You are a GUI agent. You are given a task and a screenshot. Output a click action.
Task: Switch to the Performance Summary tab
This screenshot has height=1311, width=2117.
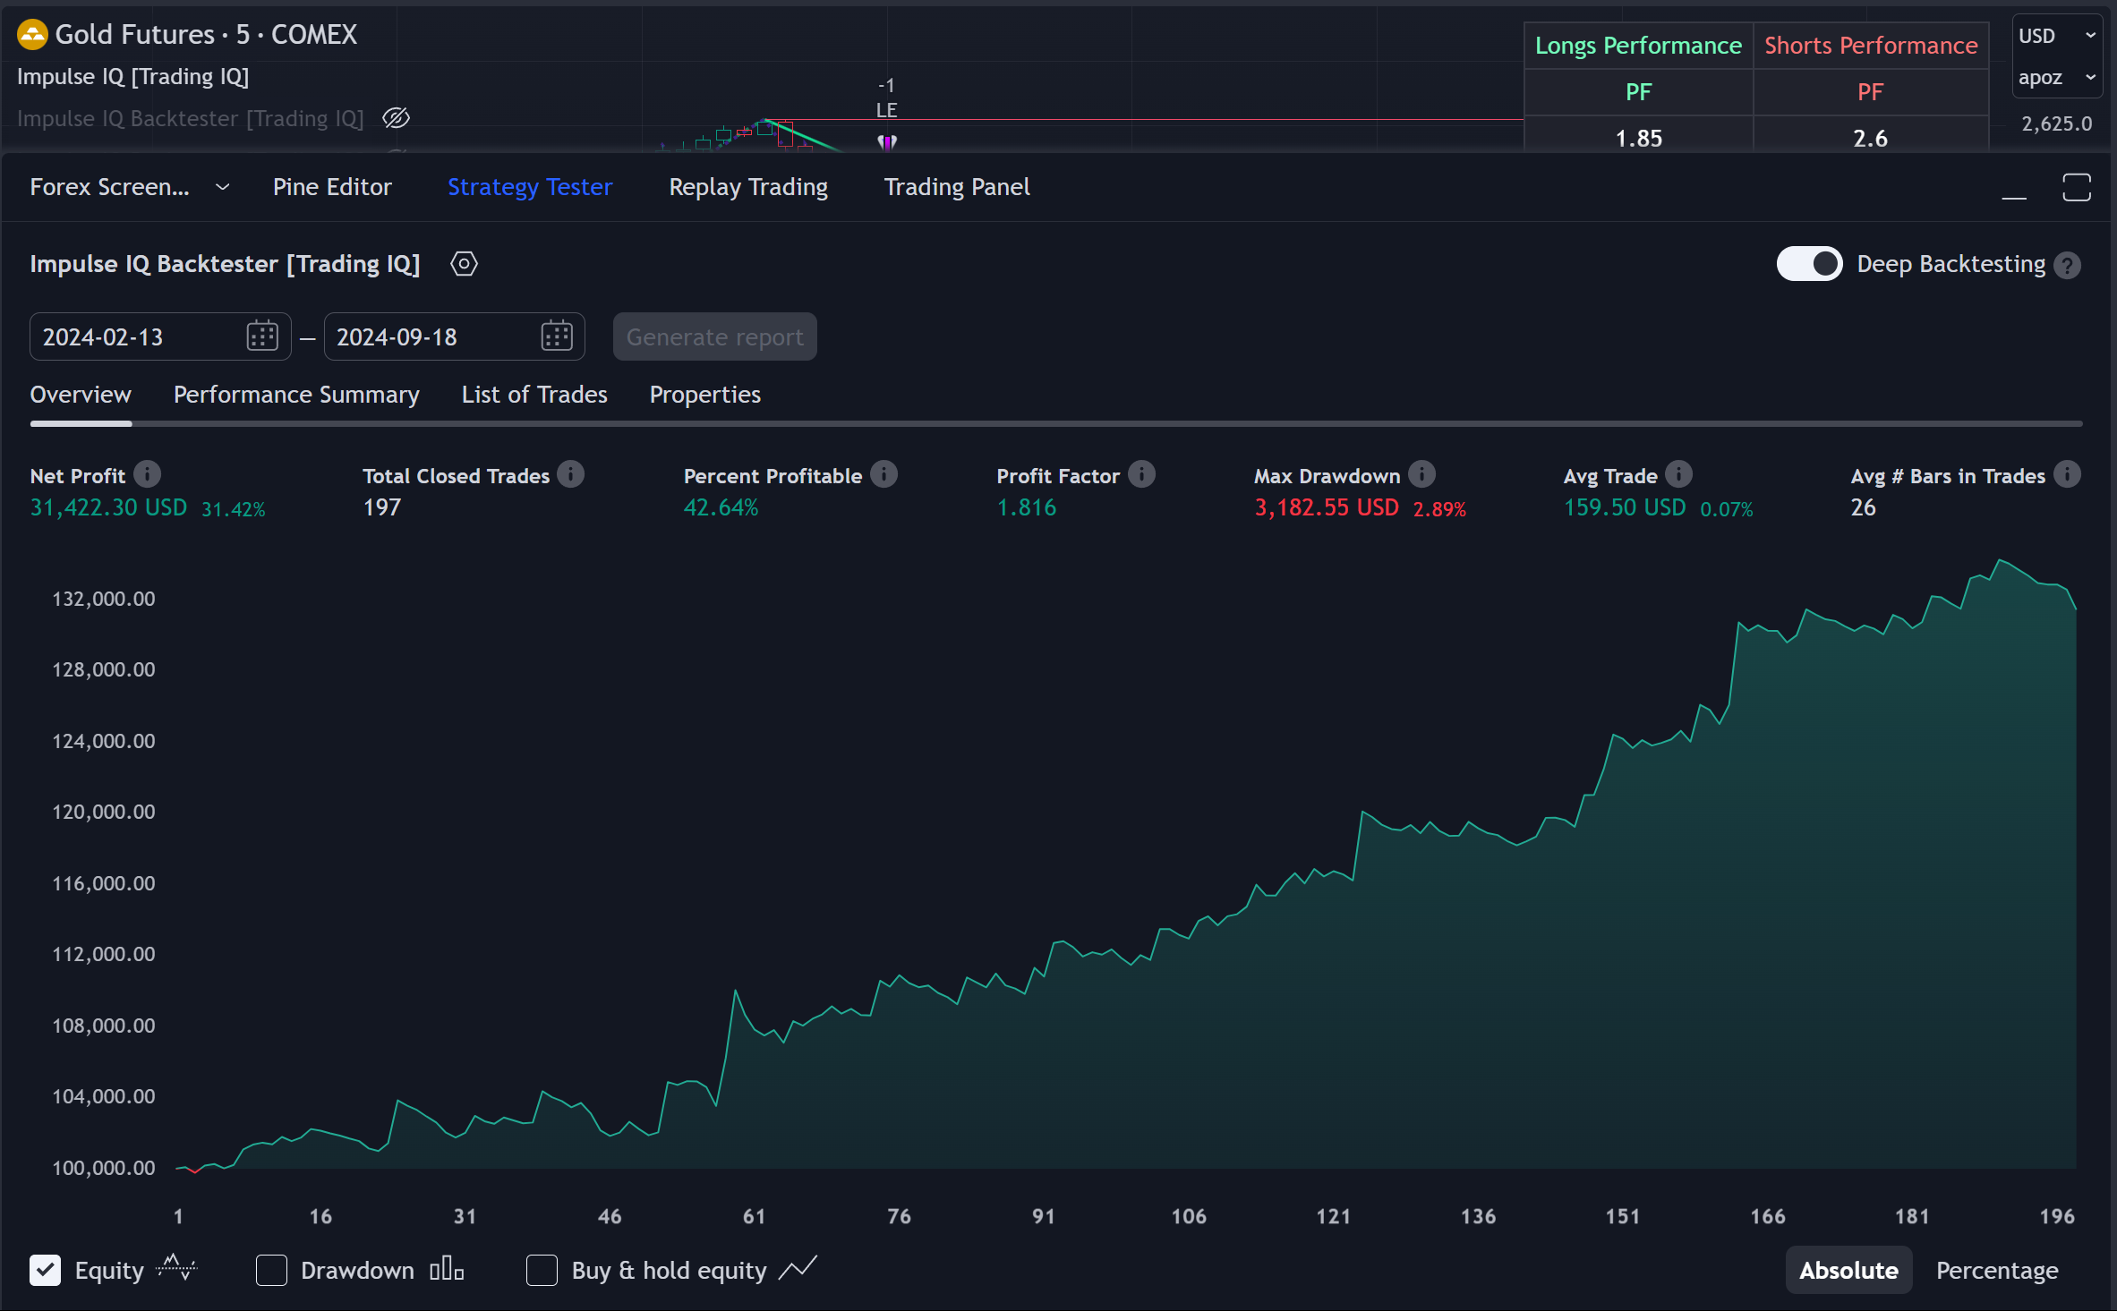click(x=296, y=395)
